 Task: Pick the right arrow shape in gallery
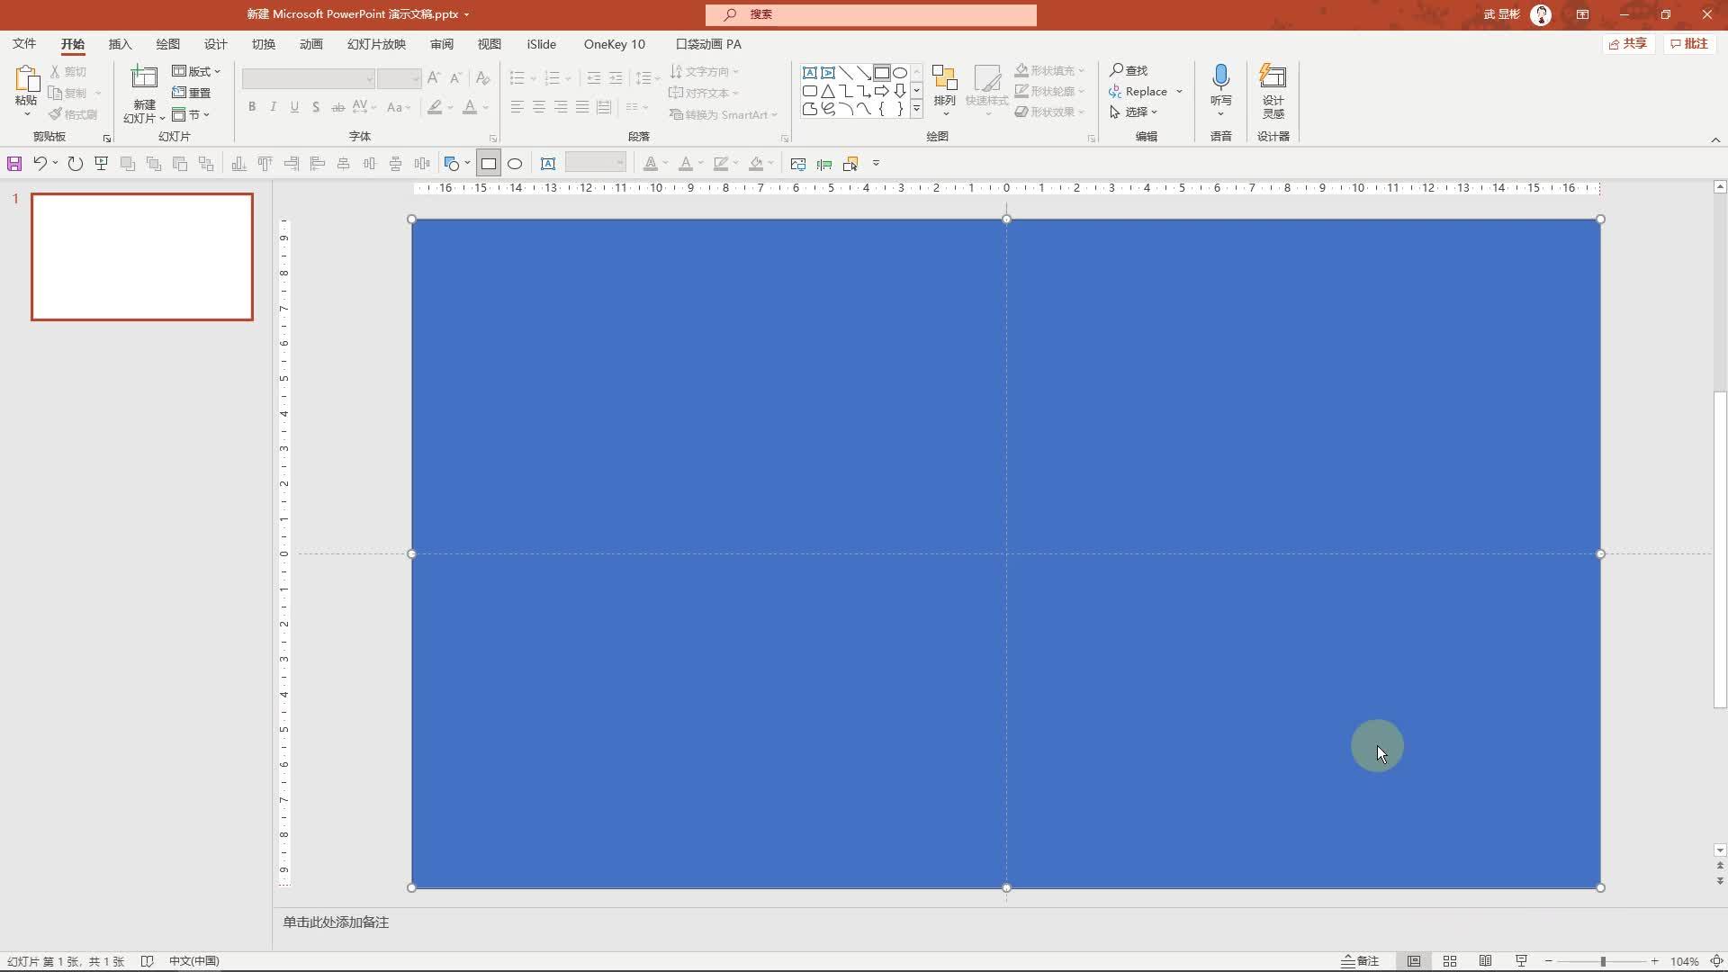tap(882, 91)
